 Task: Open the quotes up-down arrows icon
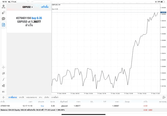coord(3,13)
